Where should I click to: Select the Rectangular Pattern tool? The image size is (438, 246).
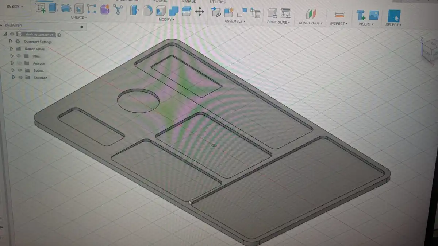coord(92,8)
